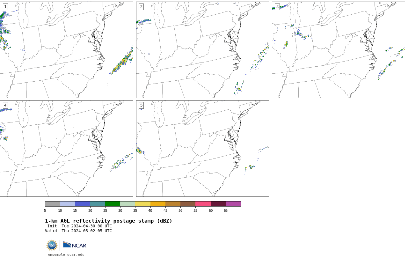
Task: Click the colorbar tick label 35
Action: tap(135, 210)
